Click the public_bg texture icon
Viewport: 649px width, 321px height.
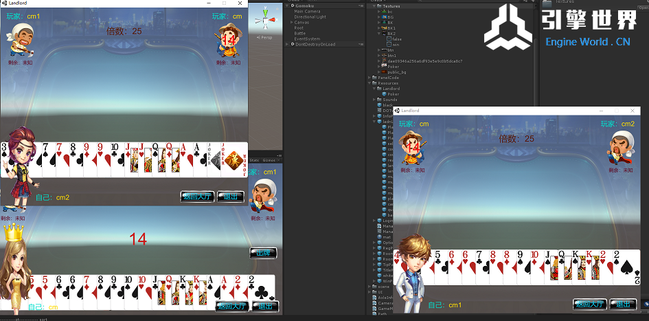pos(385,72)
